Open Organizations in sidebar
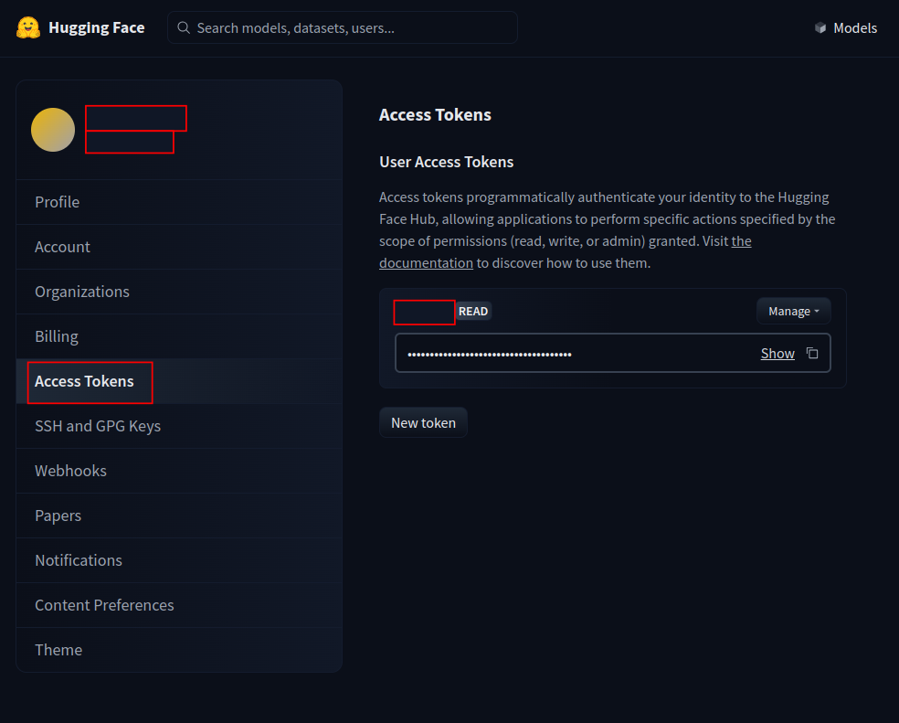The image size is (899, 723). (82, 292)
